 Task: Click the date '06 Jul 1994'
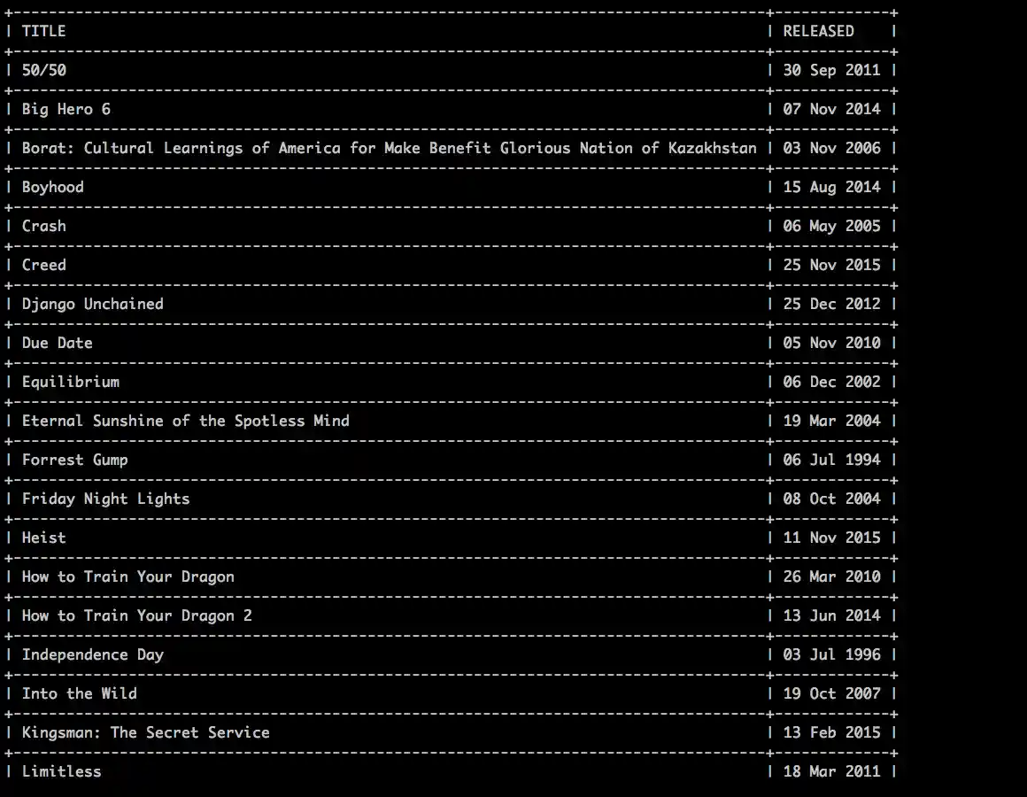pyautogui.click(x=832, y=460)
